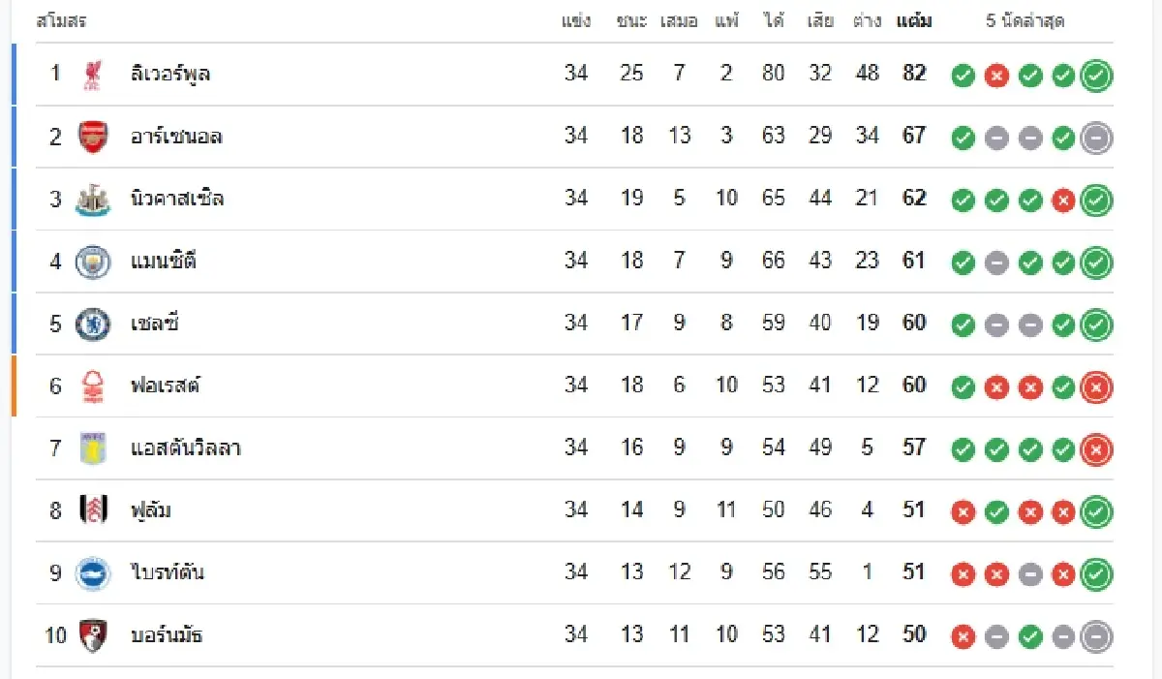
Task: Click the Arsenal club crest icon
Action: [x=93, y=137]
